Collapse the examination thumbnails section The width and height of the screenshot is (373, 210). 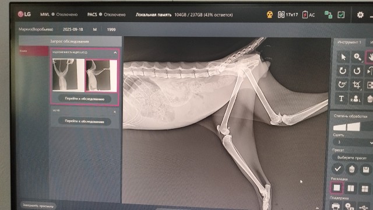(x=115, y=52)
